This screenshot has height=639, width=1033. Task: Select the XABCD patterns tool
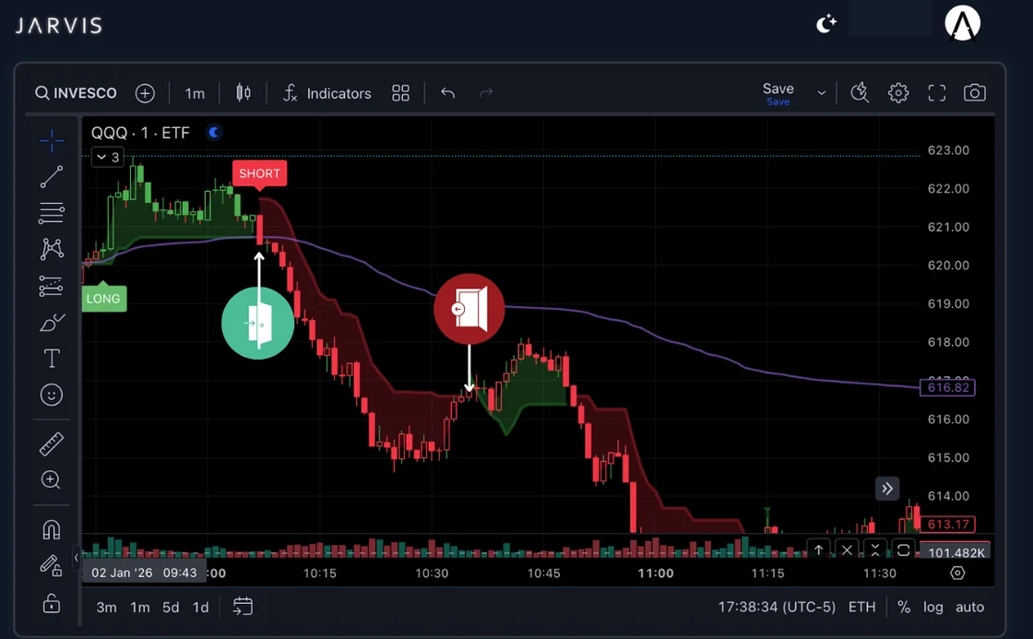tap(52, 249)
